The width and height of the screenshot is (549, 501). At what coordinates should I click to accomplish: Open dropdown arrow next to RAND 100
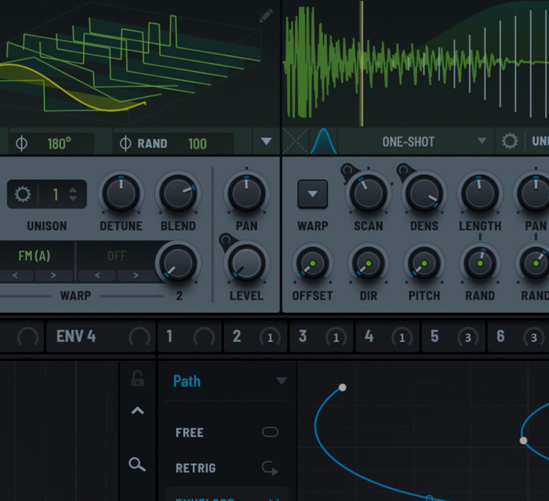tap(266, 142)
